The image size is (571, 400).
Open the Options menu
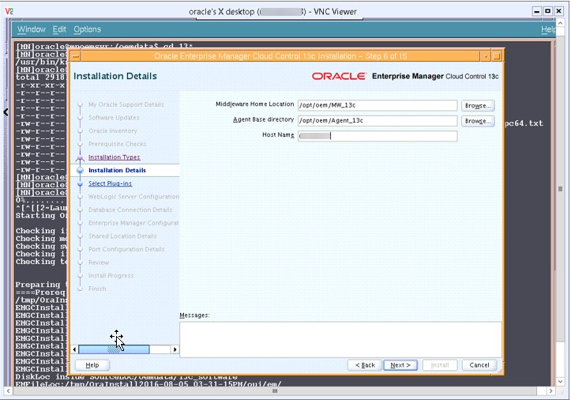tap(88, 29)
